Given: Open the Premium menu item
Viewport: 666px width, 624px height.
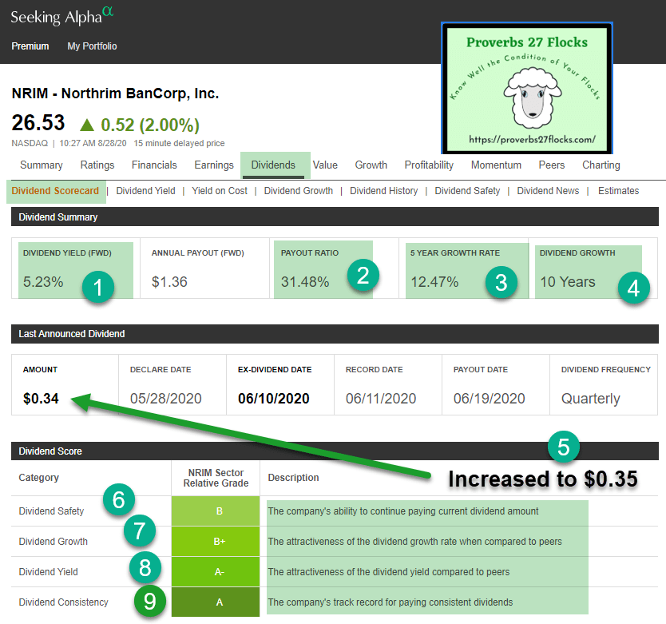Looking at the screenshot, I should pyautogui.click(x=30, y=46).
